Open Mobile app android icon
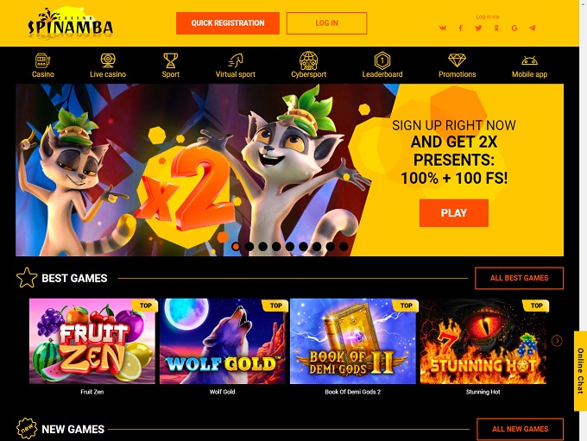The height and width of the screenshot is (441, 587). [529, 60]
